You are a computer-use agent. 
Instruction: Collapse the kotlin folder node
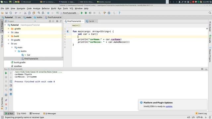pos(15,51)
